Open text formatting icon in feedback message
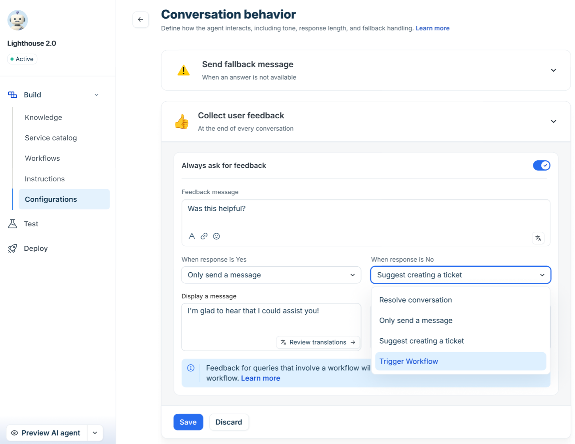 192,236
